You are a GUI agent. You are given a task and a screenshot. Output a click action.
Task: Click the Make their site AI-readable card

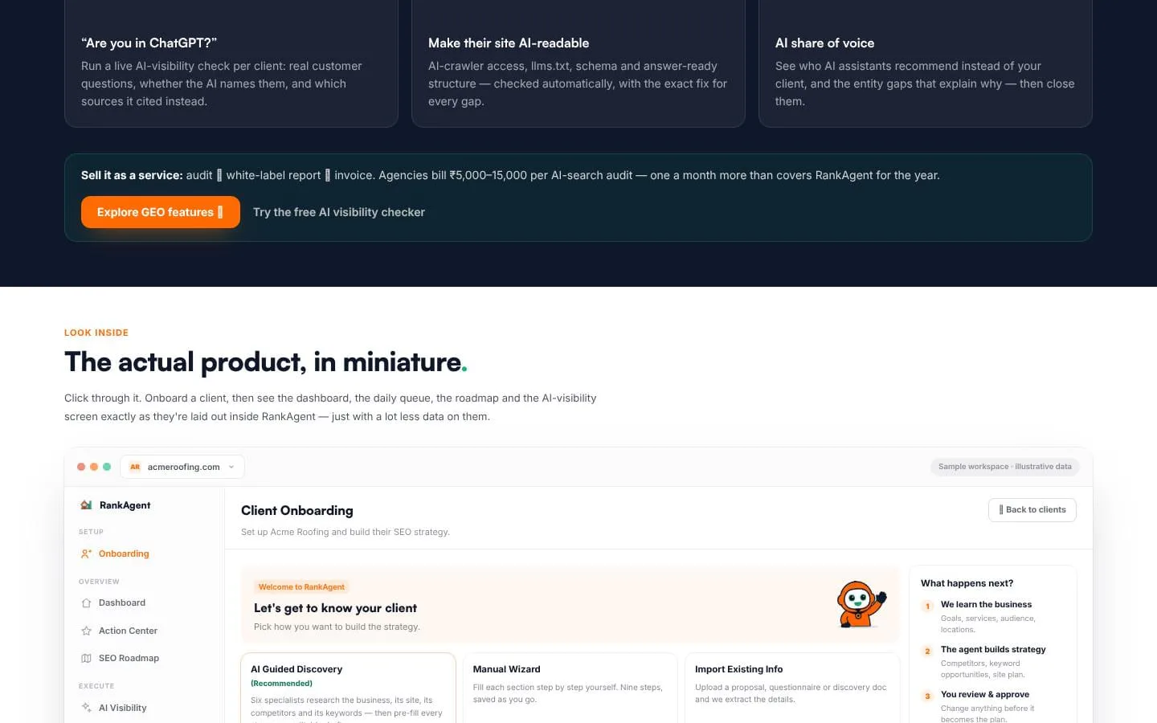(578, 64)
